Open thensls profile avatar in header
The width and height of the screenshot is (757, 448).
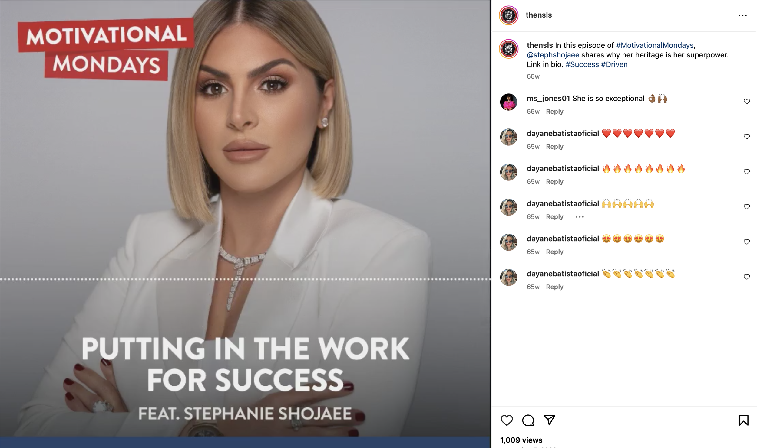point(509,15)
